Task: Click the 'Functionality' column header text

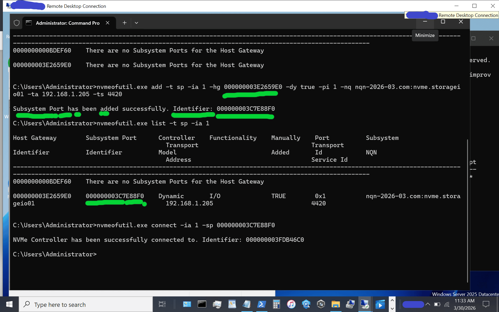Action: point(233,138)
